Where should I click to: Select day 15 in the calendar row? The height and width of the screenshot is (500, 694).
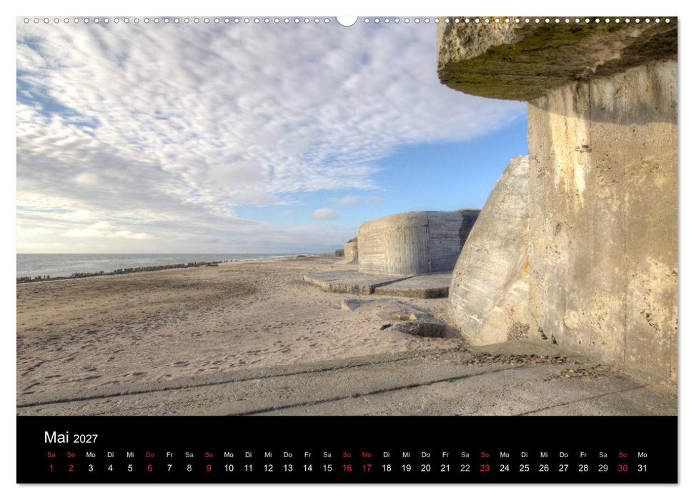pos(327,468)
